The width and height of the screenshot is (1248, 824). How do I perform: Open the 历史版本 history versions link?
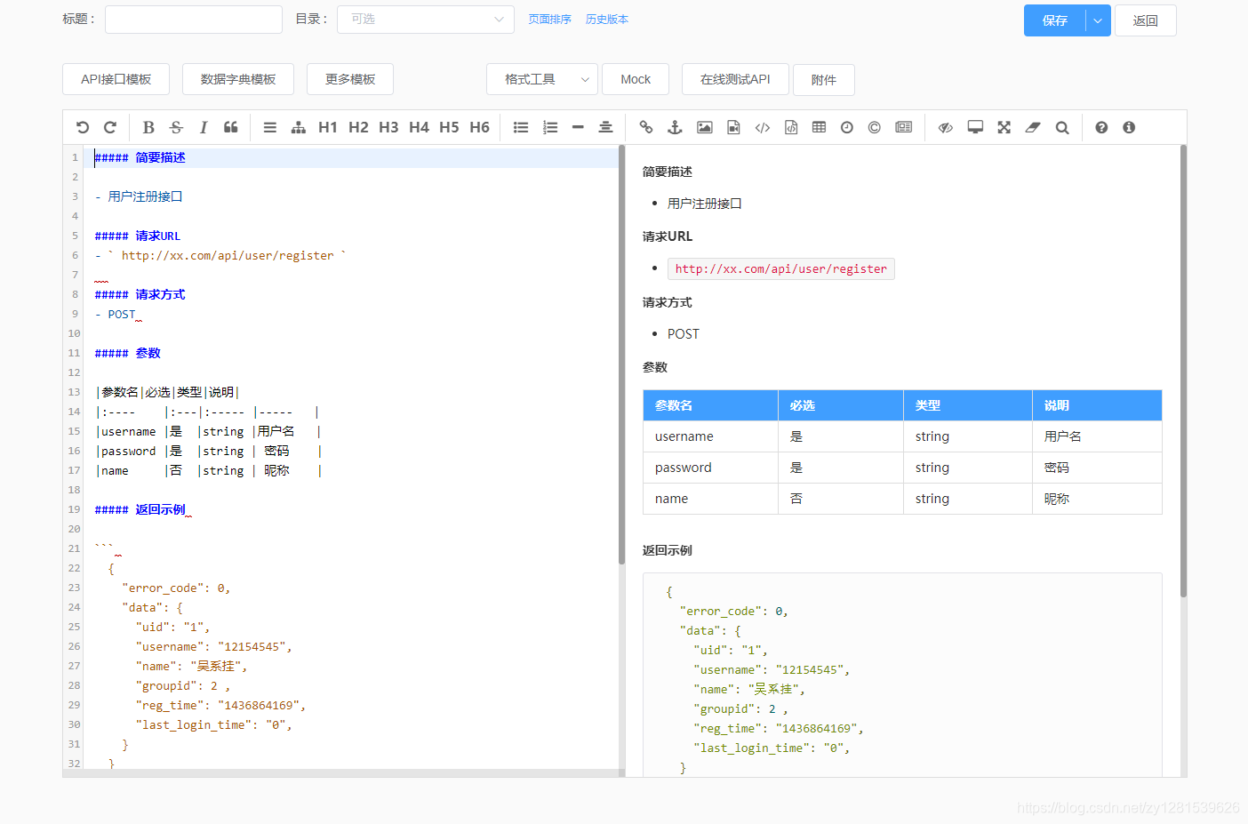click(x=607, y=20)
